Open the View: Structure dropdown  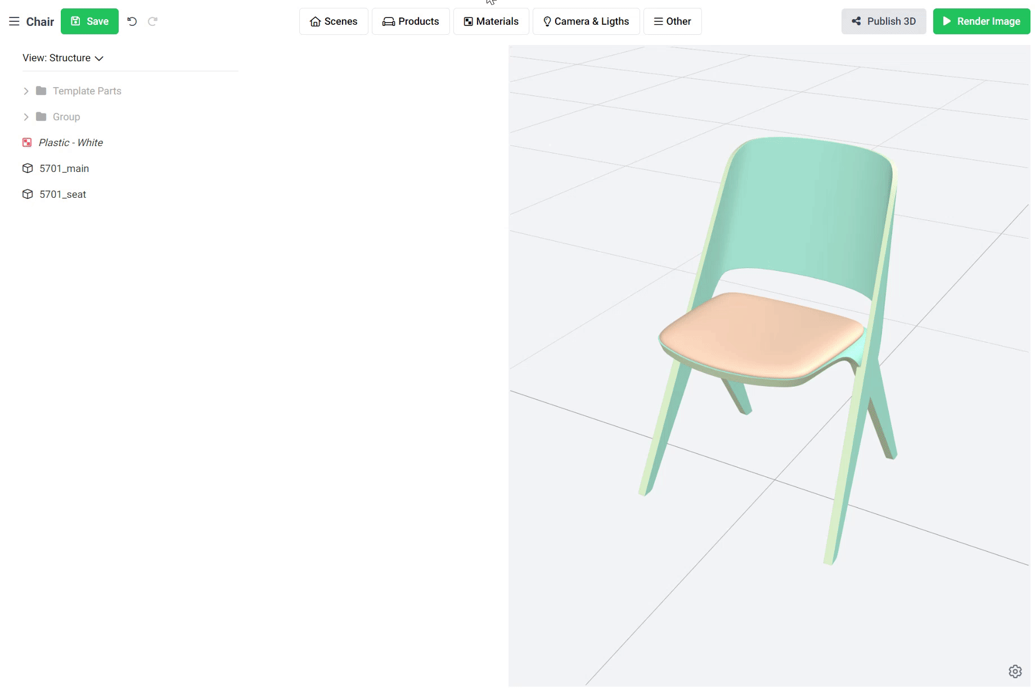[x=63, y=58]
